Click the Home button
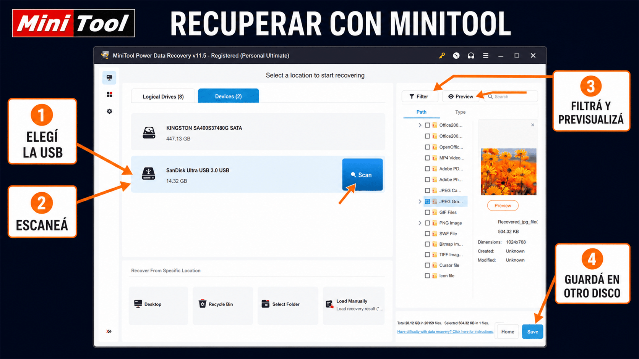639x359 pixels. [x=508, y=332]
